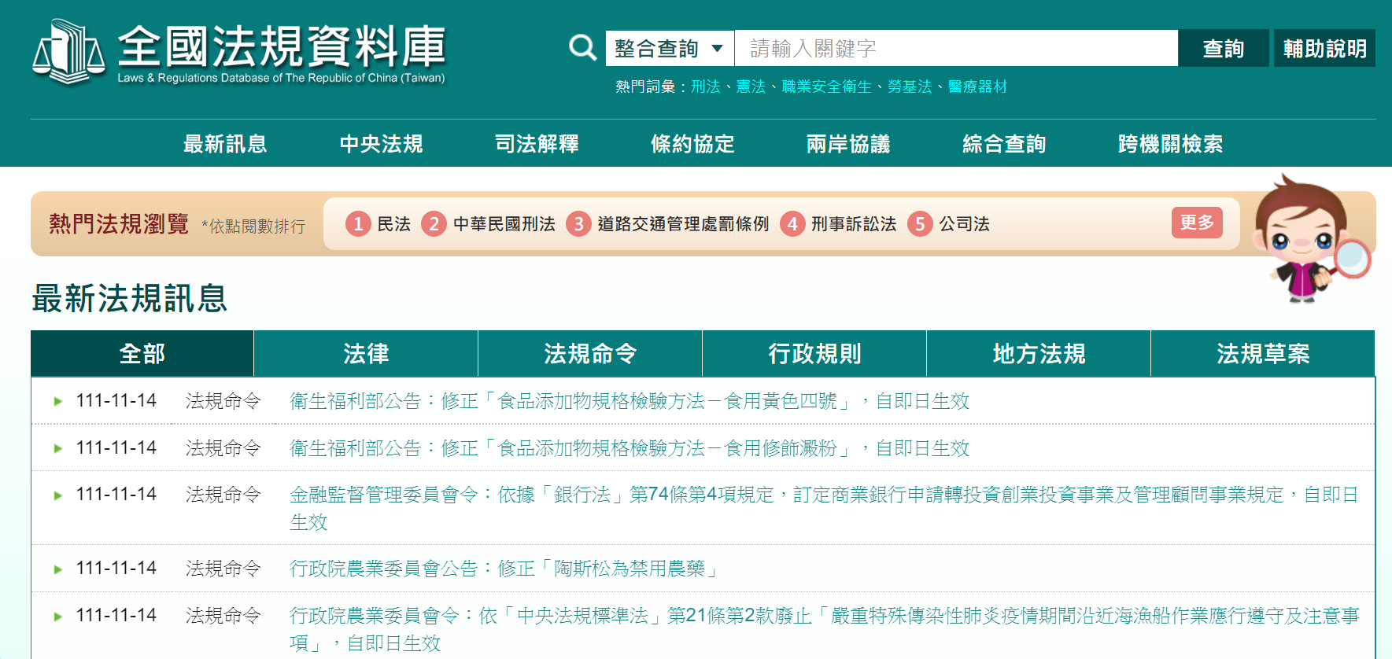Click arrow bullet beside 食用修飾澱粉 row
The image size is (1392, 659).
pos(57,448)
